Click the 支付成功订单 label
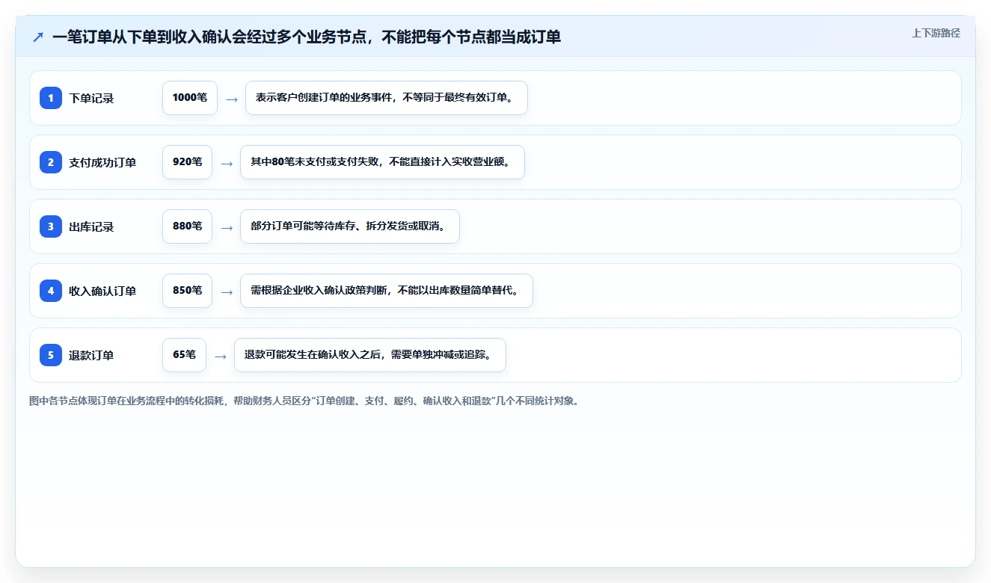Viewport: 991px width, 583px height. 102,162
